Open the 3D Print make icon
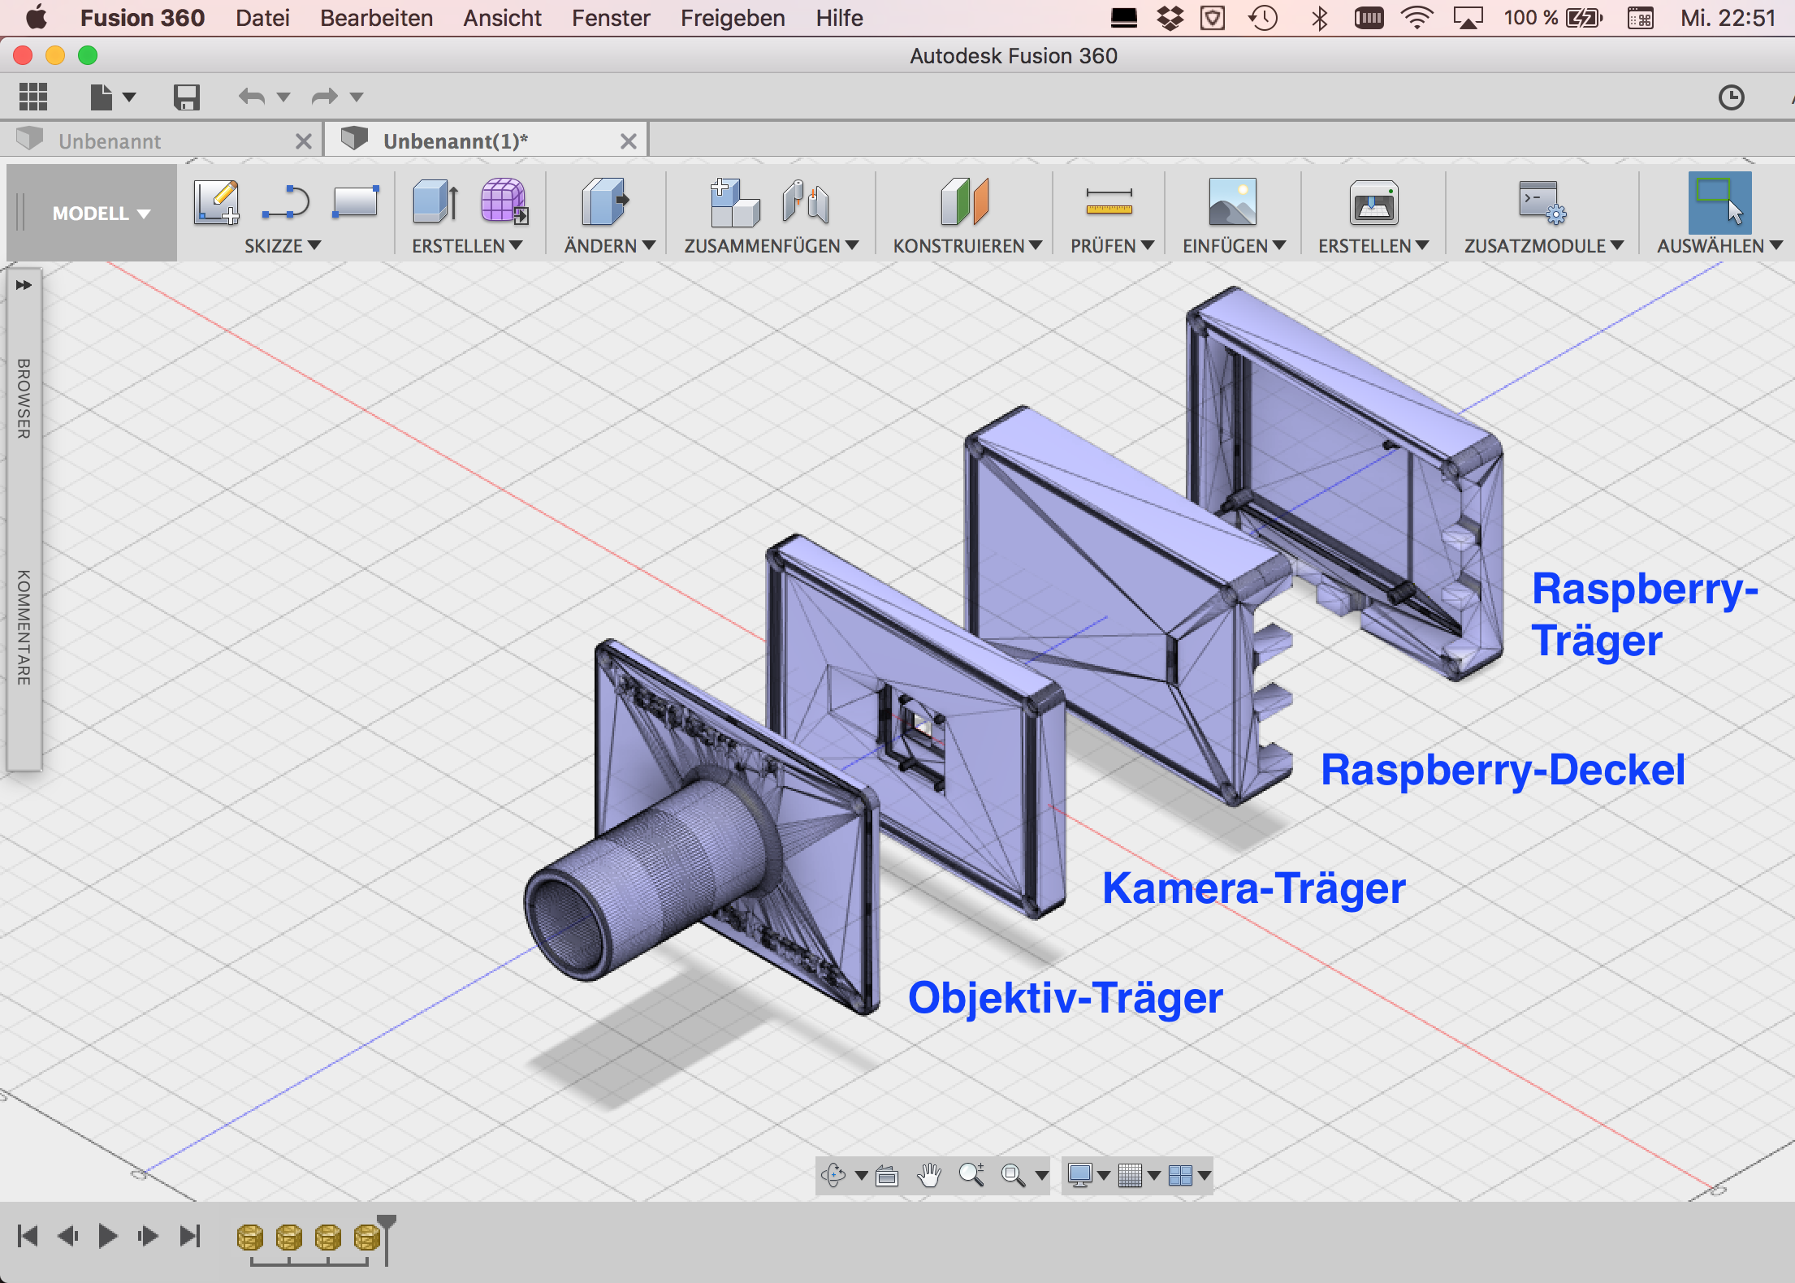 tap(1373, 202)
